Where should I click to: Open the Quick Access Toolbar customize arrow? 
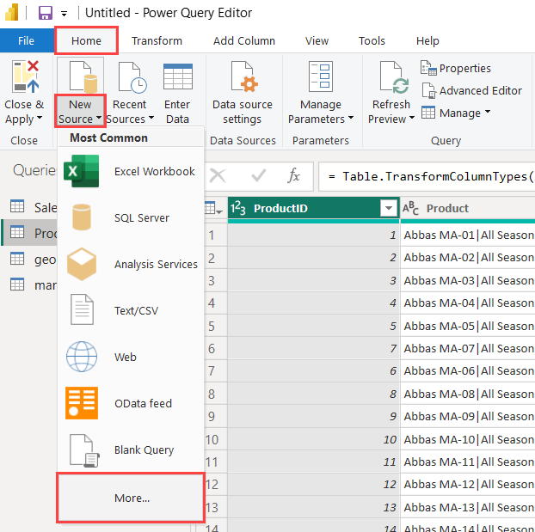[x=64, y=14]
